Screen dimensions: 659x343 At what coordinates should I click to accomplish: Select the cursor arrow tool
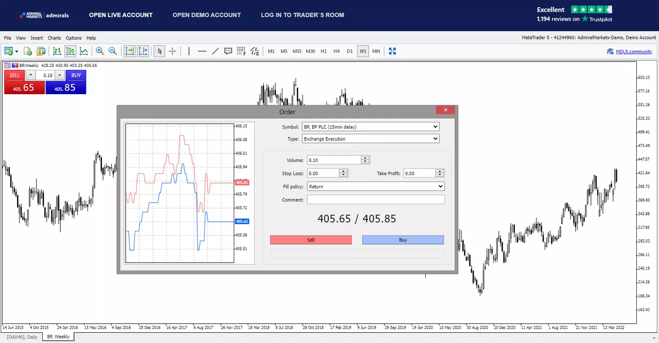tap(160, 51)
